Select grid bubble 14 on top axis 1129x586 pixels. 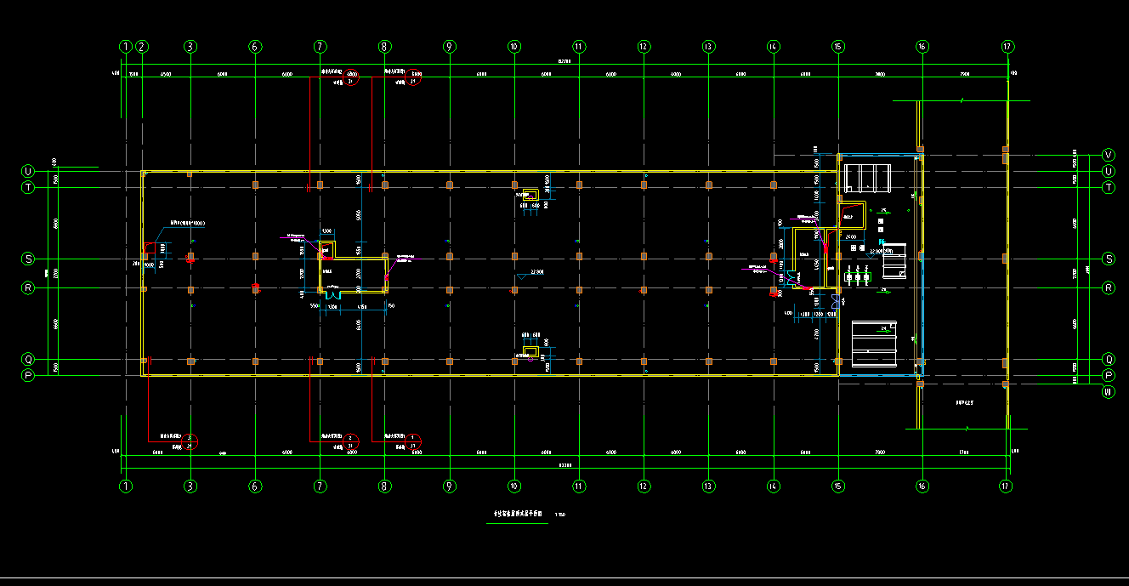coord(773,47)
